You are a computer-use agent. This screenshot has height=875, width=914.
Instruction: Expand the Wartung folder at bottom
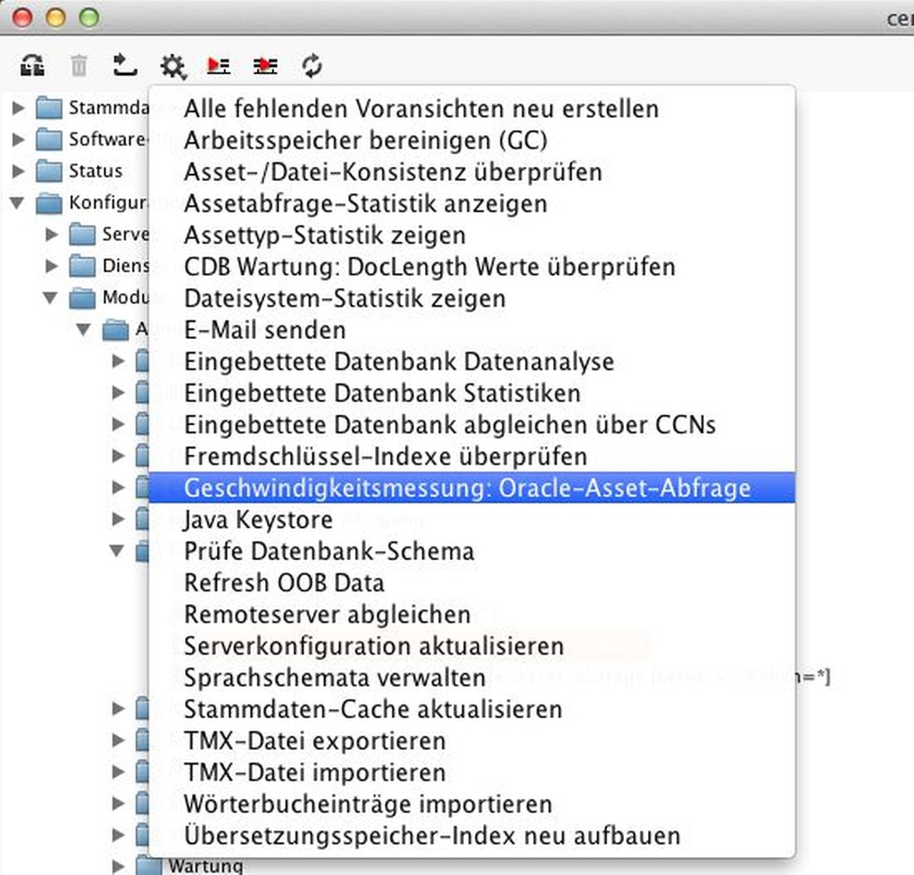click(x=119, y=865)
